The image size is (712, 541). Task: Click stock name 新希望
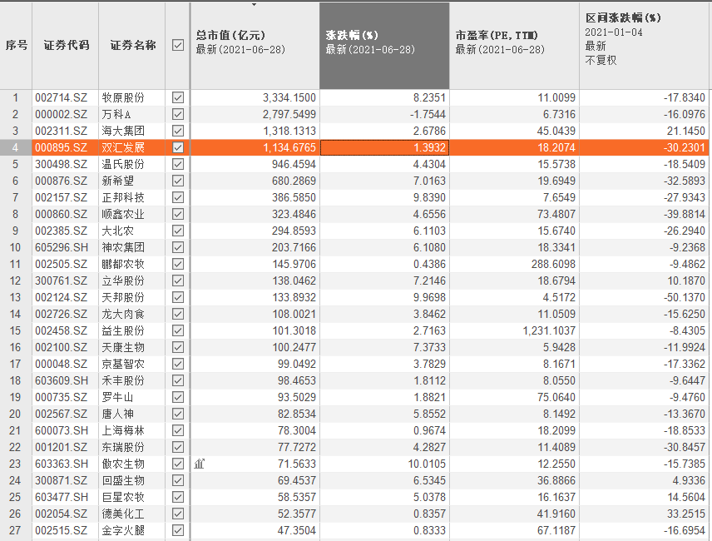click(x=118, y=181)
